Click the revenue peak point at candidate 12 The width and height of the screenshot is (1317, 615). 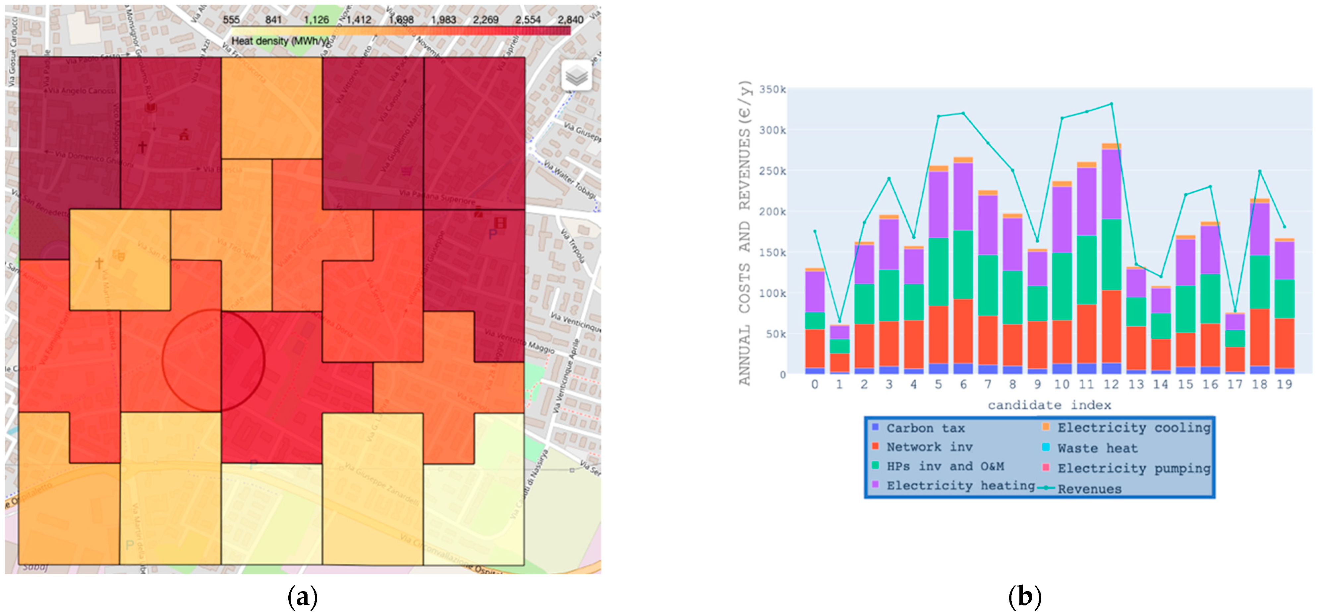(x=1111, y=104)
